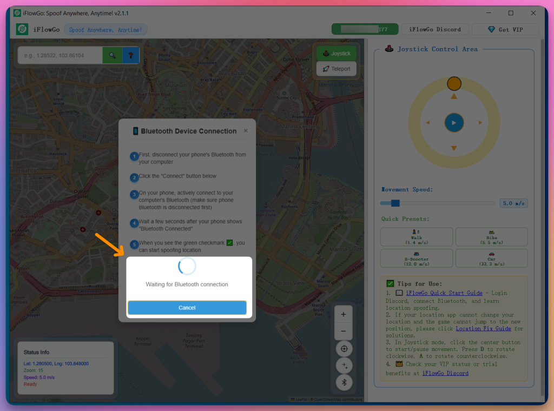Click the "Tips for Use:" heading

click(419, 284)
